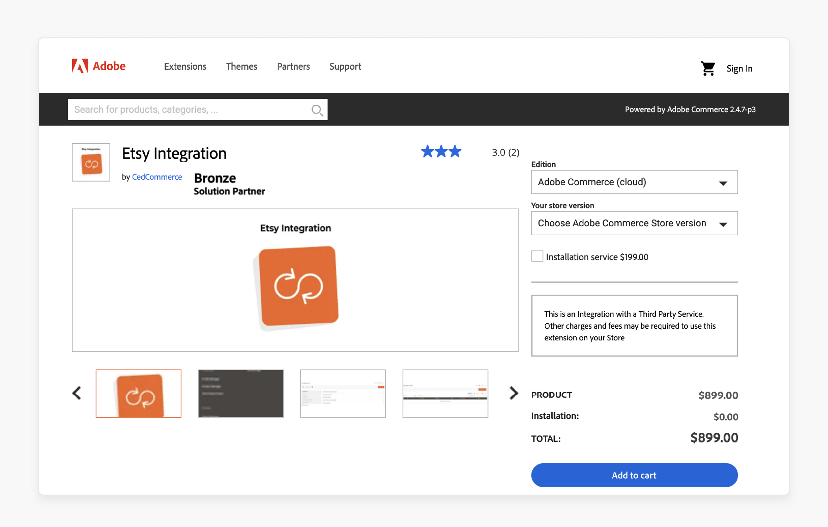The width and height of the screenshot is (828, 527).
Task: Click the Bronze Solution Partner badge
Action: (229, 184)
